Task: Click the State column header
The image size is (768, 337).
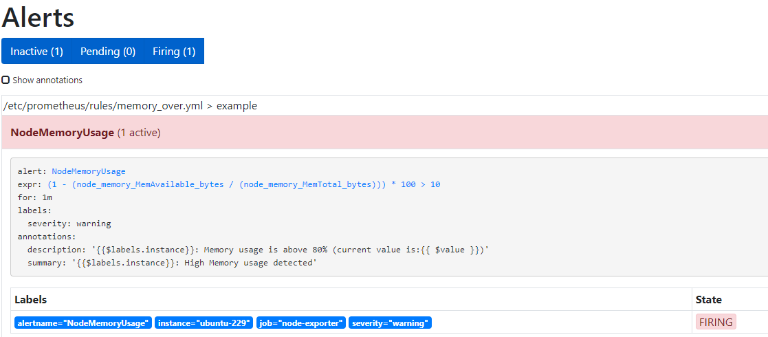Action: pos(708,300)
